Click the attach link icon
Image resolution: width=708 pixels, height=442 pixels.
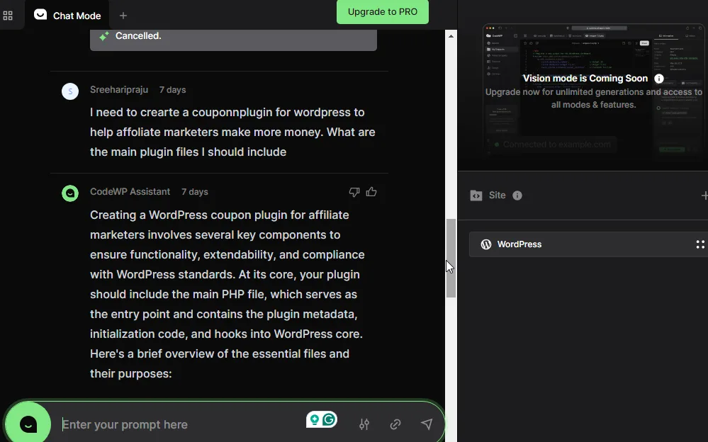click(x=395, y=424)
